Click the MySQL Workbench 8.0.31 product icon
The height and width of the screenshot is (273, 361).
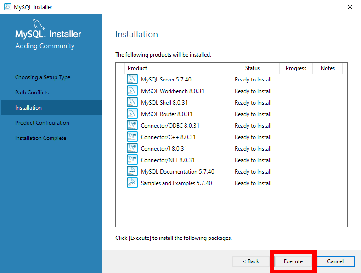132,91
